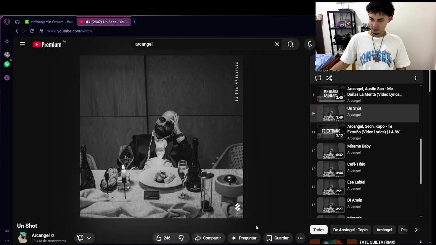Run search with magnifying glass button
Screen dimensions: 436x245
pyautogui.click(x=291, y=44)
